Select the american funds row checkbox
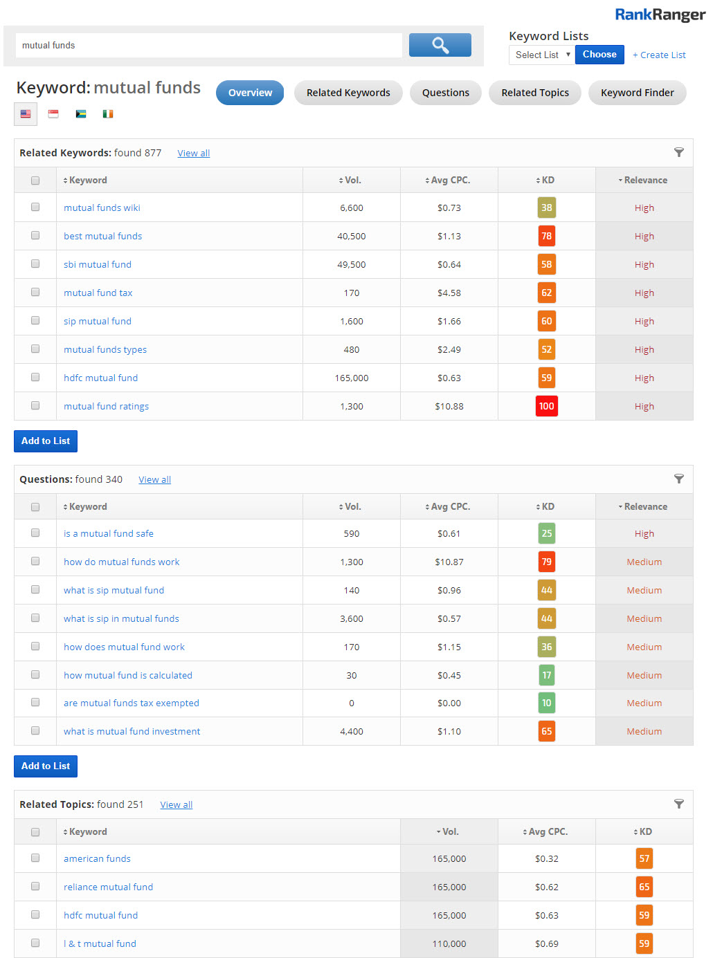Viewport: 713px width, 958px height. [35, 858]
